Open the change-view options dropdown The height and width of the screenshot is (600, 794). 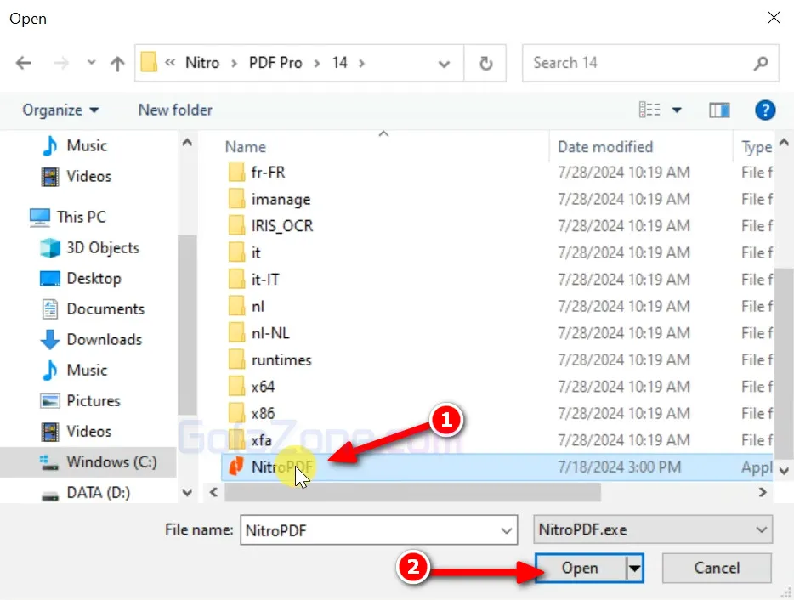click(x=678, y=110)
